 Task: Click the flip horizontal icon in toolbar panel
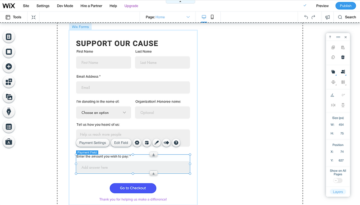[333, 105]
